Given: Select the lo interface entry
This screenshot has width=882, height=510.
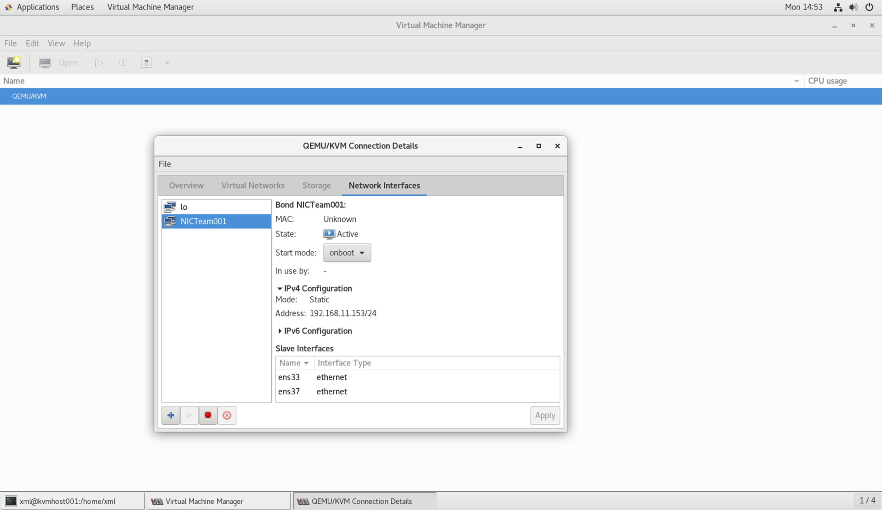Looking at the screenshot, I should point(217,207).
